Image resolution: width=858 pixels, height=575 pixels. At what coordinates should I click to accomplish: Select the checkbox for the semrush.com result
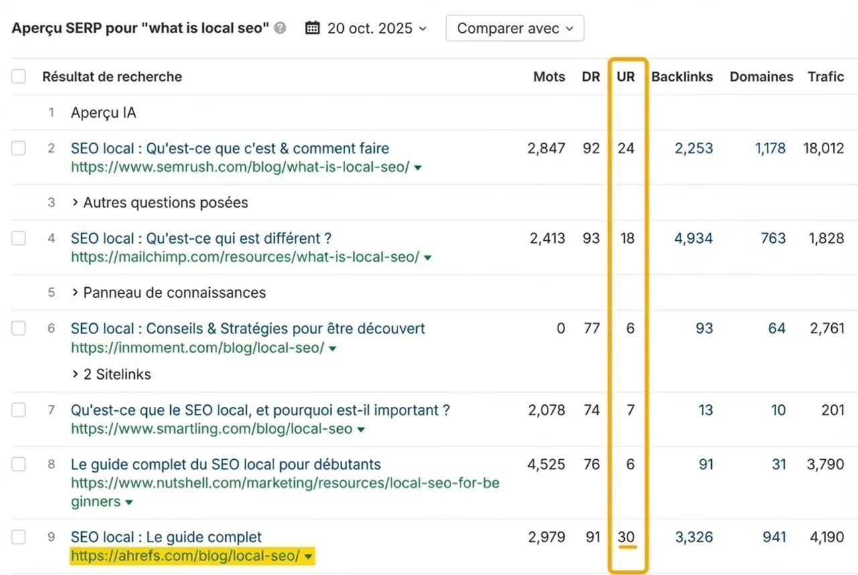click(x=18, y=148)
